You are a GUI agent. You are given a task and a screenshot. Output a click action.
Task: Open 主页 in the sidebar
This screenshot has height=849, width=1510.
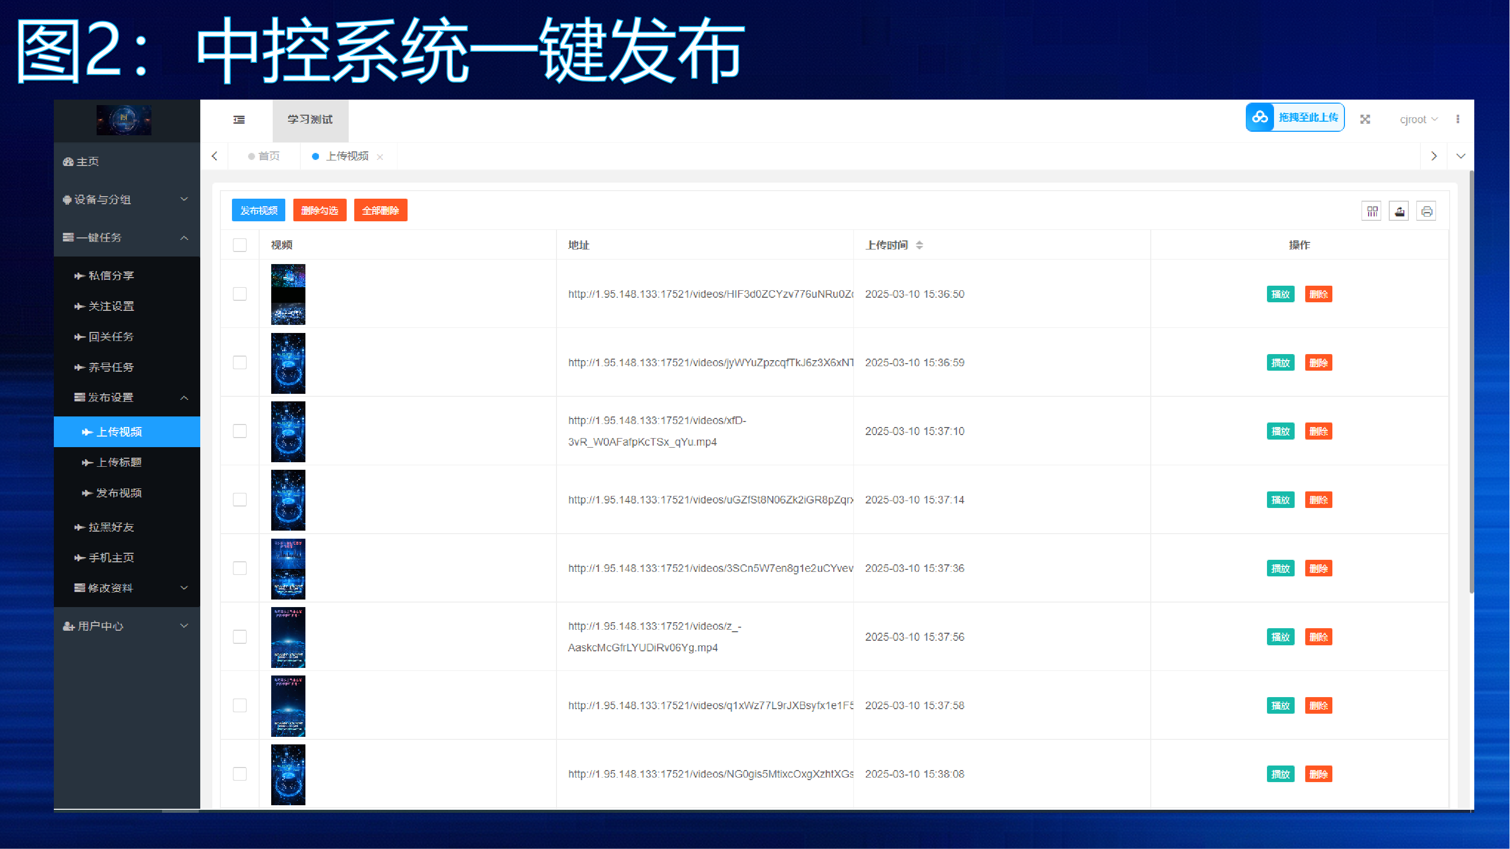pos(127,162)
